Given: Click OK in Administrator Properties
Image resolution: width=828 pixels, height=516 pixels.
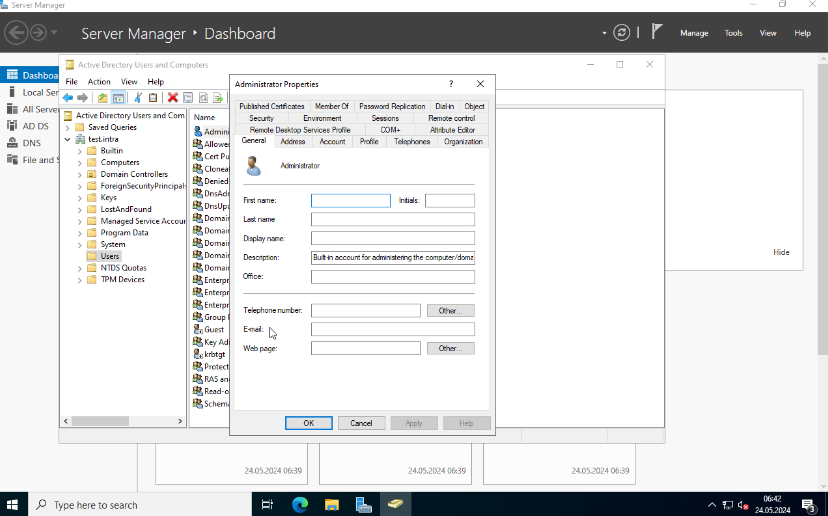Looking at the screenshot, I should click(x=309, y=423).
